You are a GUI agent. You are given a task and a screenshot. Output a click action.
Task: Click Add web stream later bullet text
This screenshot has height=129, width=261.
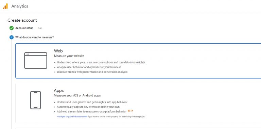click(x=91, y=112)
